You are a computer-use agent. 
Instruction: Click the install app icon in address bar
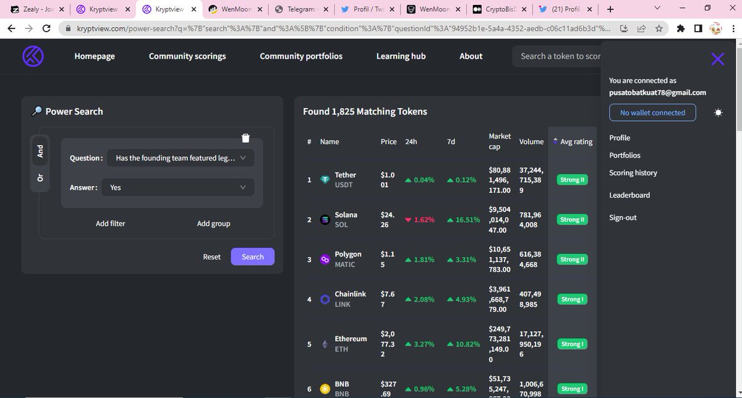625,28
